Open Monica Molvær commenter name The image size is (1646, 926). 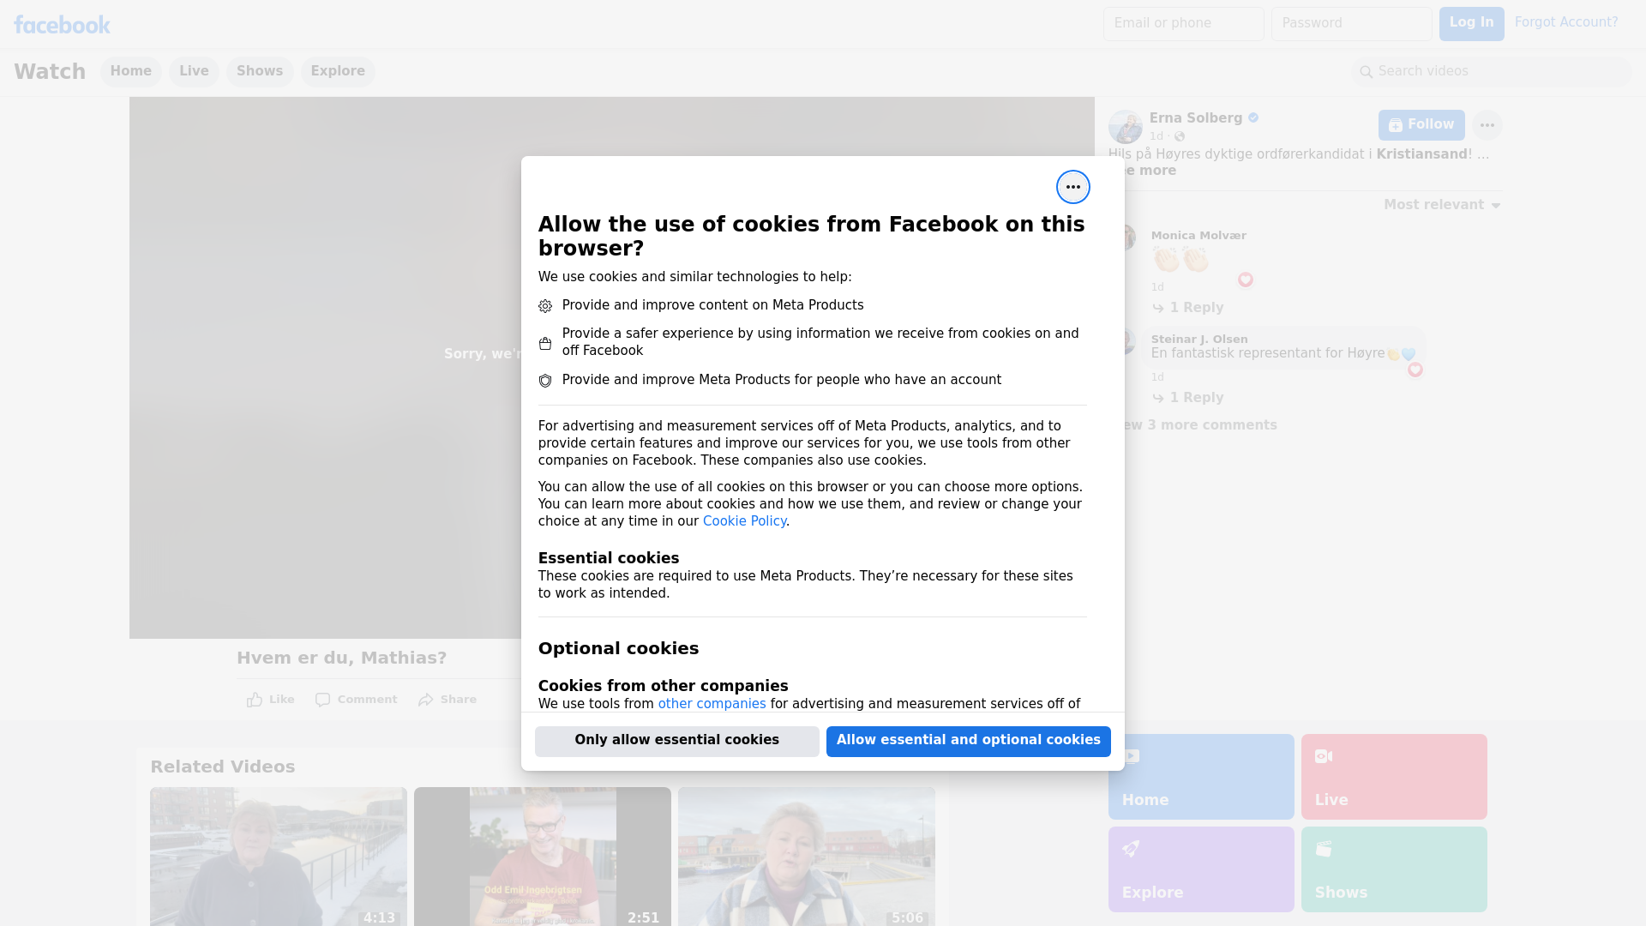(1198, 236)
